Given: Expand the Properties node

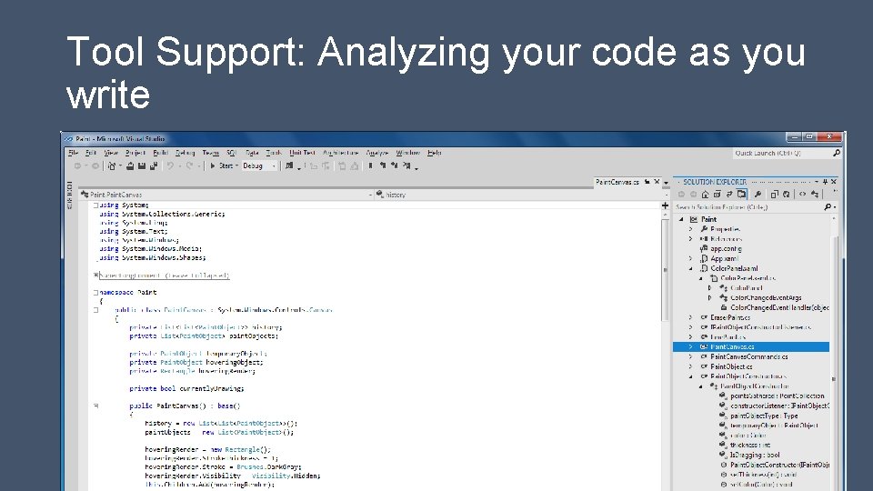Looking at the screenshot, I should coord(691,229).
